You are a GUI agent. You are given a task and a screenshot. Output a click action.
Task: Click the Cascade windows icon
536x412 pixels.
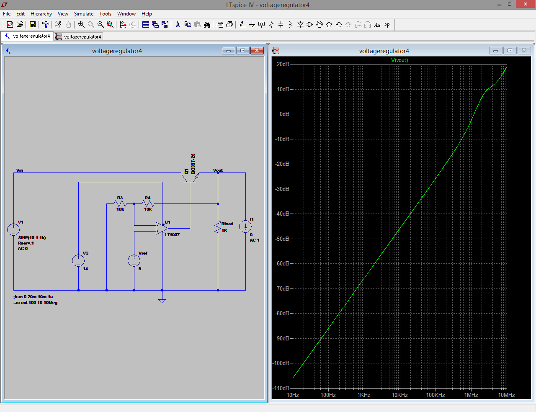click(165, 25)
